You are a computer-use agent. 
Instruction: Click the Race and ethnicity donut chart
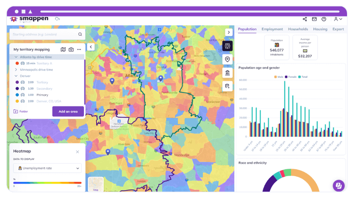[x=291, y=181]
